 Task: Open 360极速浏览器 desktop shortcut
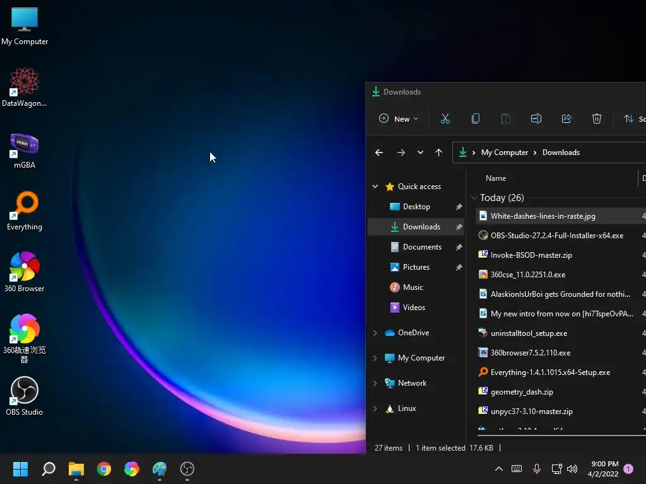click(25, 338)
